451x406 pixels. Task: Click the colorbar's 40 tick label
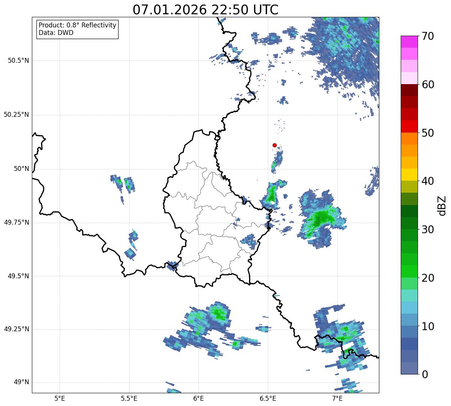tap(428, 181)
